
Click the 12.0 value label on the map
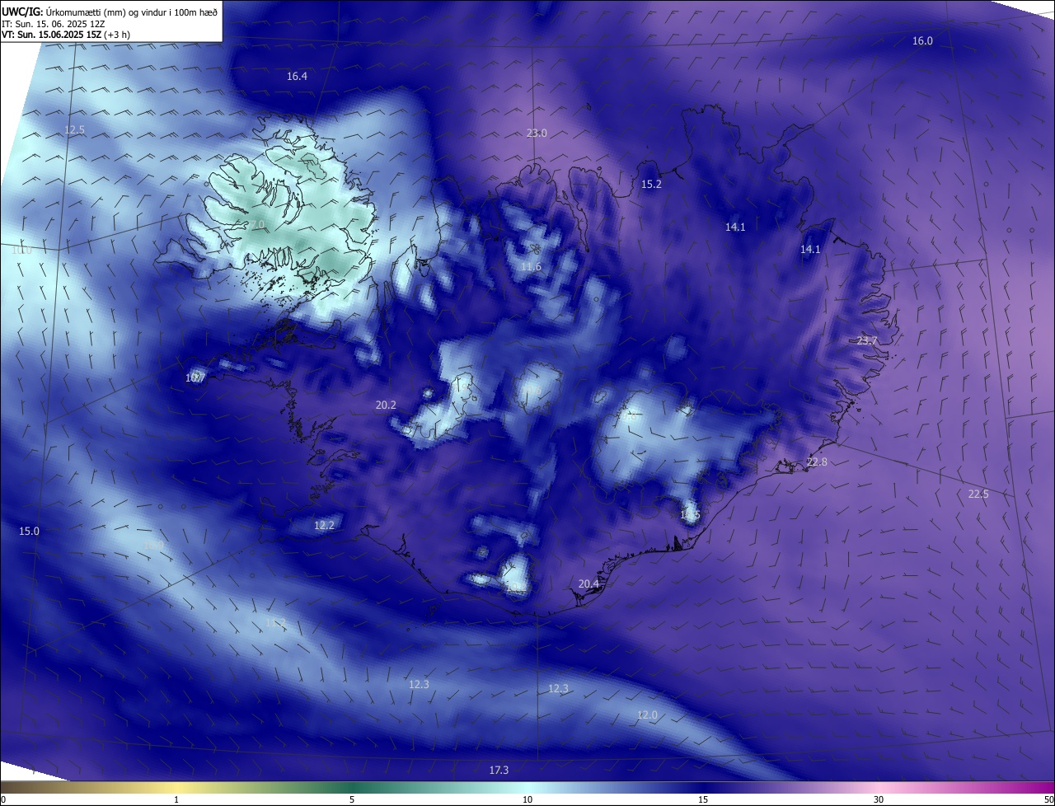(648, 715)
